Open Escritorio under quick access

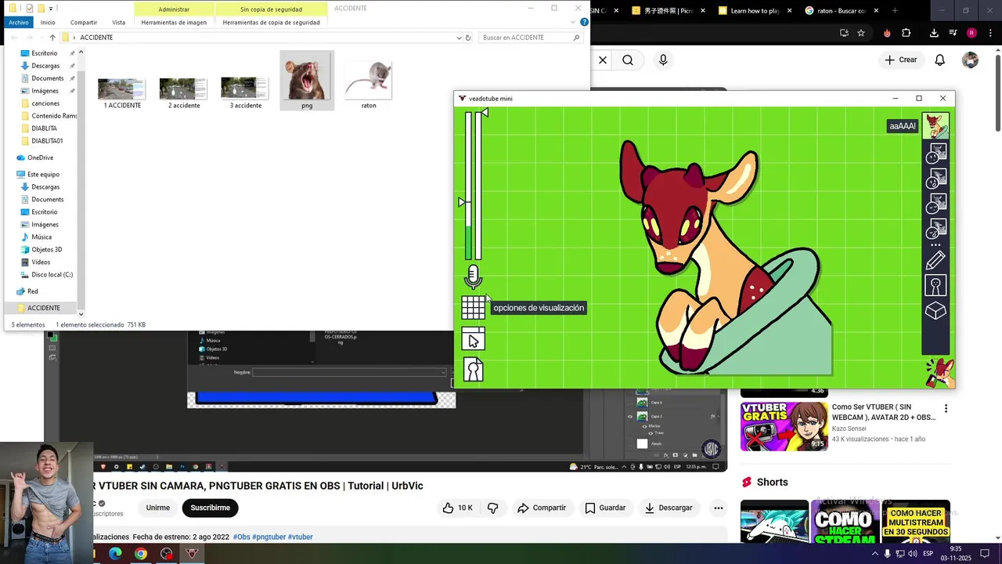[x=45, y=53]
